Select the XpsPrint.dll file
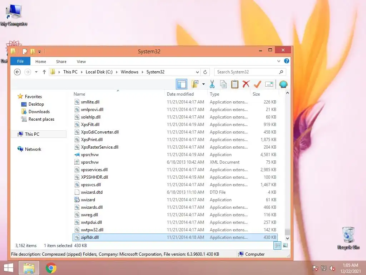Screen dimensions: 366x275 pos(175,140)
